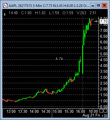This screenshot has height=120, width=110.
Task: Minimize the AAPL chart window
Action: point(93,6)
